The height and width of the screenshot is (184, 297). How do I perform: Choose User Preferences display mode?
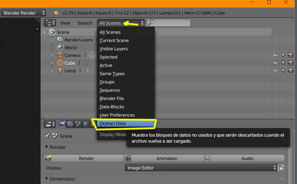[x=126, y=115]
